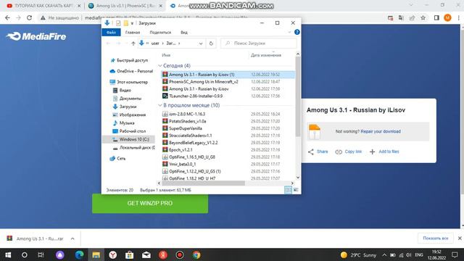This screenshot has width=464, height=261.
Task: Click Share on MediaFire page
Action: (x=318, y=152)
